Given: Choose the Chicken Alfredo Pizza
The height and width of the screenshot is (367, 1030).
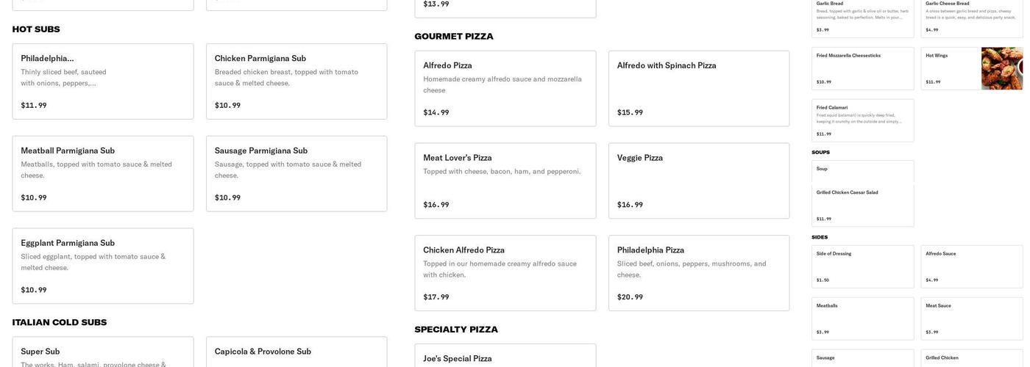Looking at the screenshot, I should click(505, 273).
